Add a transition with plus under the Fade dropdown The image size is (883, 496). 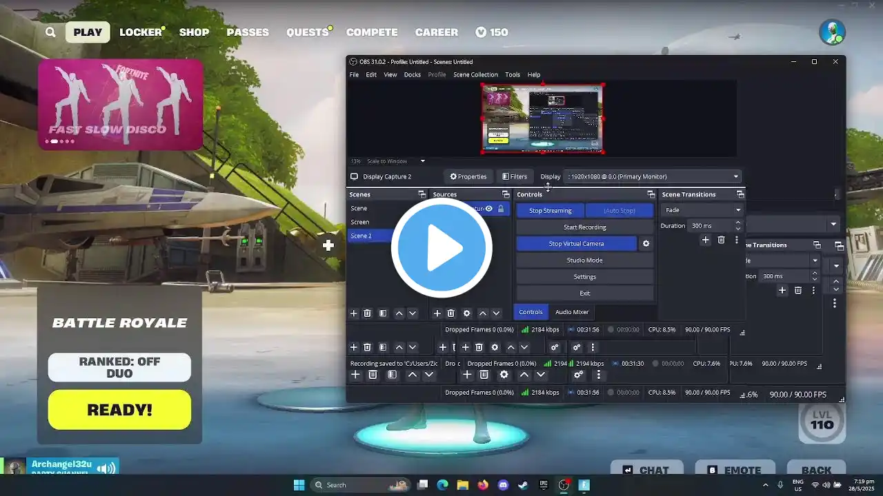pos(705,240)
